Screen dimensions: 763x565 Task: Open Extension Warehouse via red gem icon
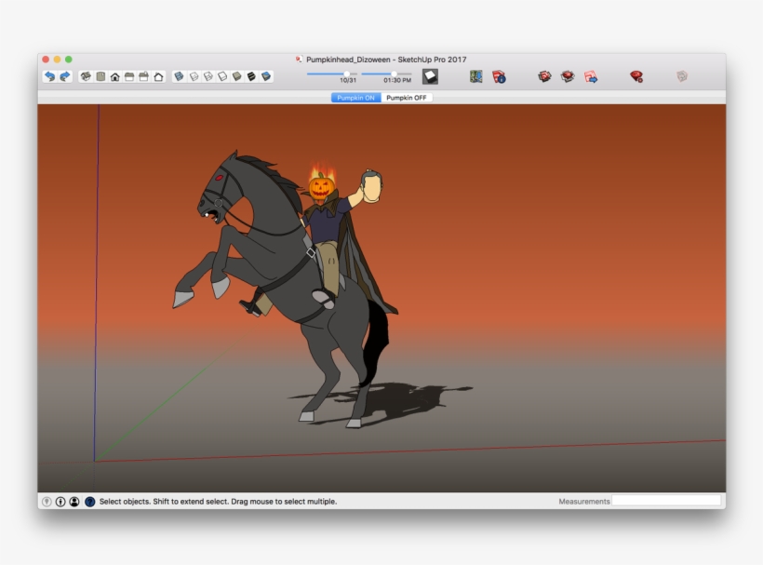638,76
